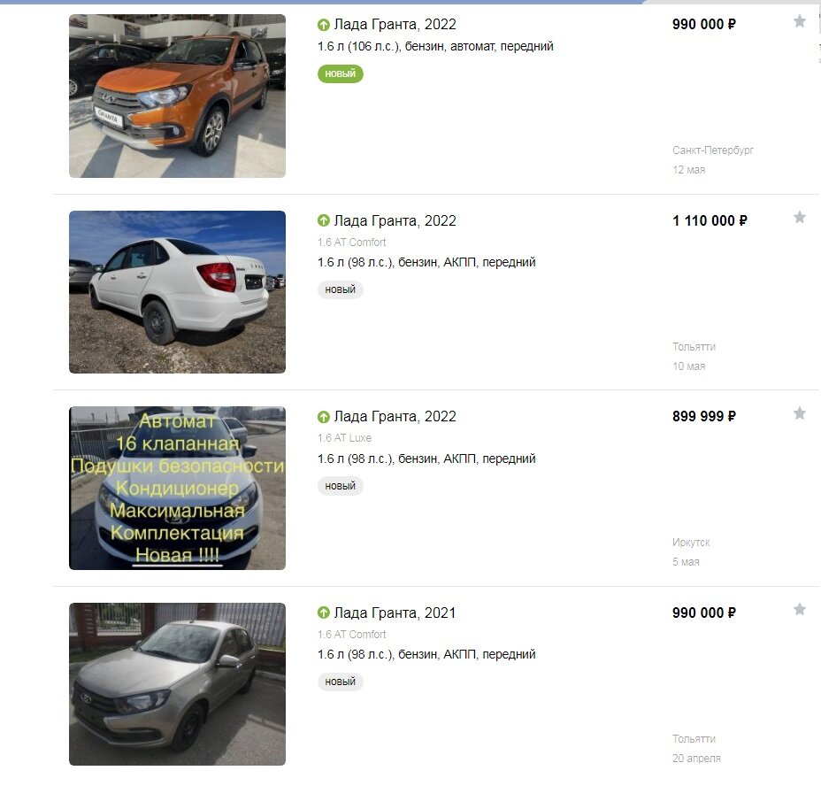Click the green новый badge

pos(341,73)
